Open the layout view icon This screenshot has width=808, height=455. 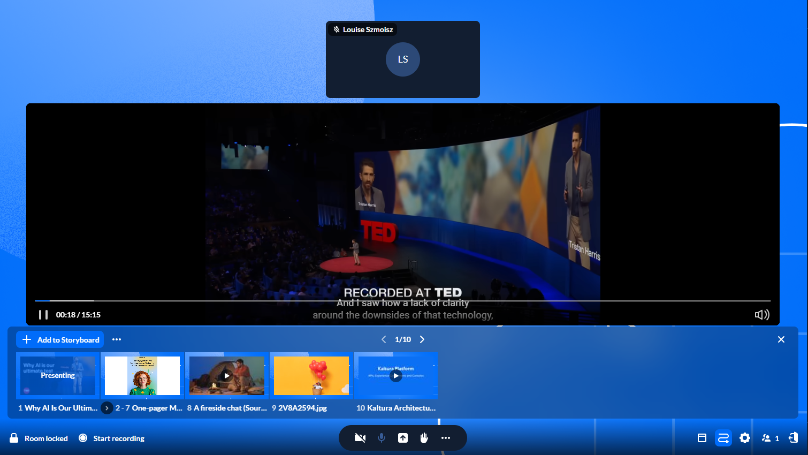(702, 438)
